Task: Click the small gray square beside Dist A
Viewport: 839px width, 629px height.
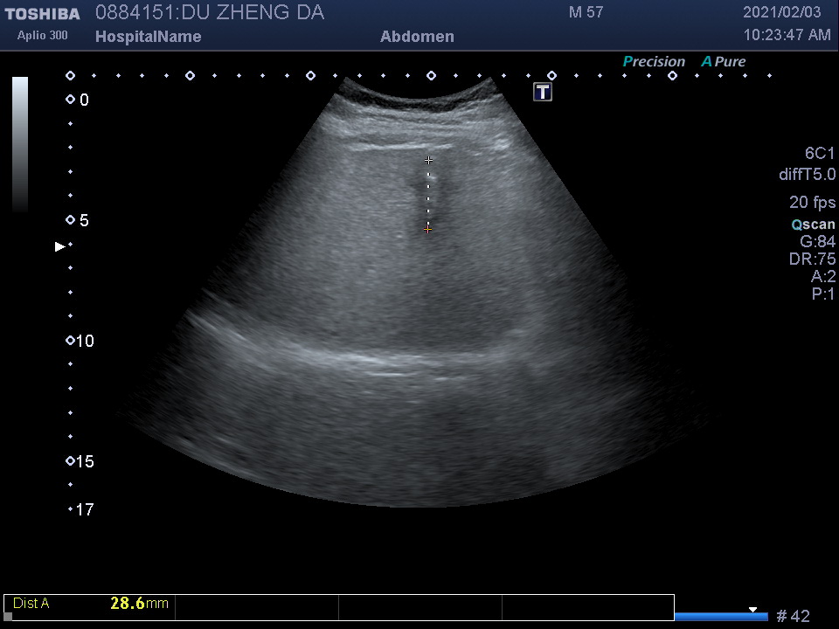Action: click(x=8, y=616)
